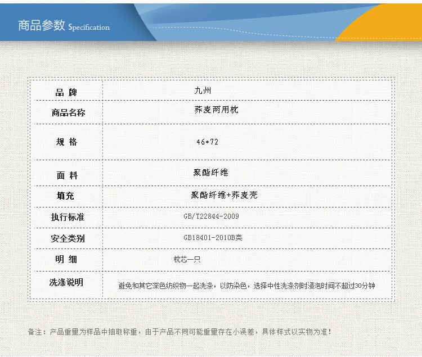Click the 备注 note below the table
The height and width of the screenshot is (357, 422).
[x=179, y=332]
